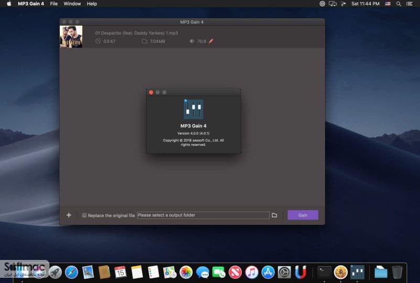Viewport: 420px width, 283px height.
Task: Click Version 4.0.0 (4.0.1) text
Action: tap(193, 133)
